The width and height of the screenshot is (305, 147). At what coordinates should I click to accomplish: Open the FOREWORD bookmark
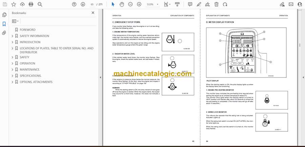(x=27, y=30)
